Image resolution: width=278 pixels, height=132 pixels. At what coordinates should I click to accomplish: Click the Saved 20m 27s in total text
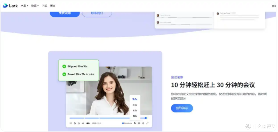coord(81,74)
